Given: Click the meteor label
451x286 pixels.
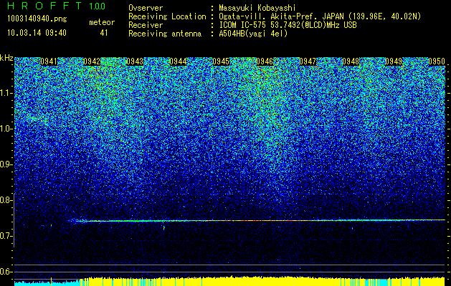Looking at the screenshot, I should 102,22.
